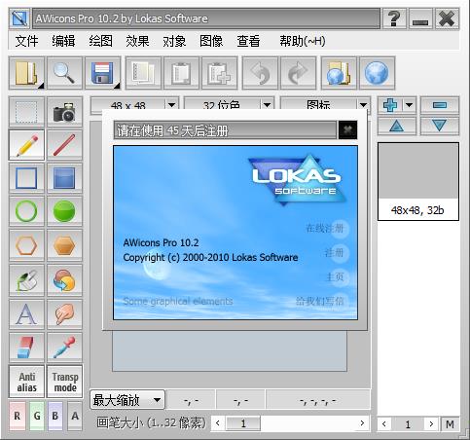Click 注册 in the splash dialog
The width and height of the screenshot is (470, 440).
pyautogui.click(x=335, y=252)
